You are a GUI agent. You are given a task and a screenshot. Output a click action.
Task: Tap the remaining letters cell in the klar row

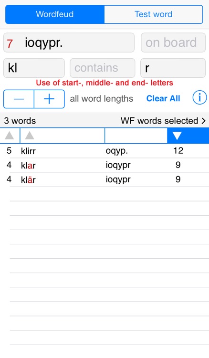click(x=118, y=166)
